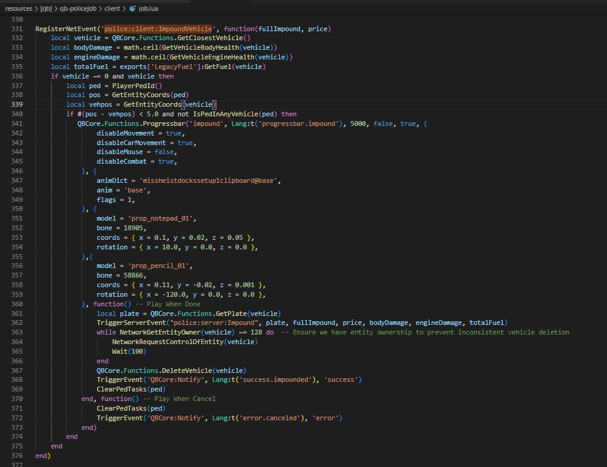This screenshot has width=607, height=467.
Task: Click line number 360 in the gutter
Action: (x=17, y=304)
